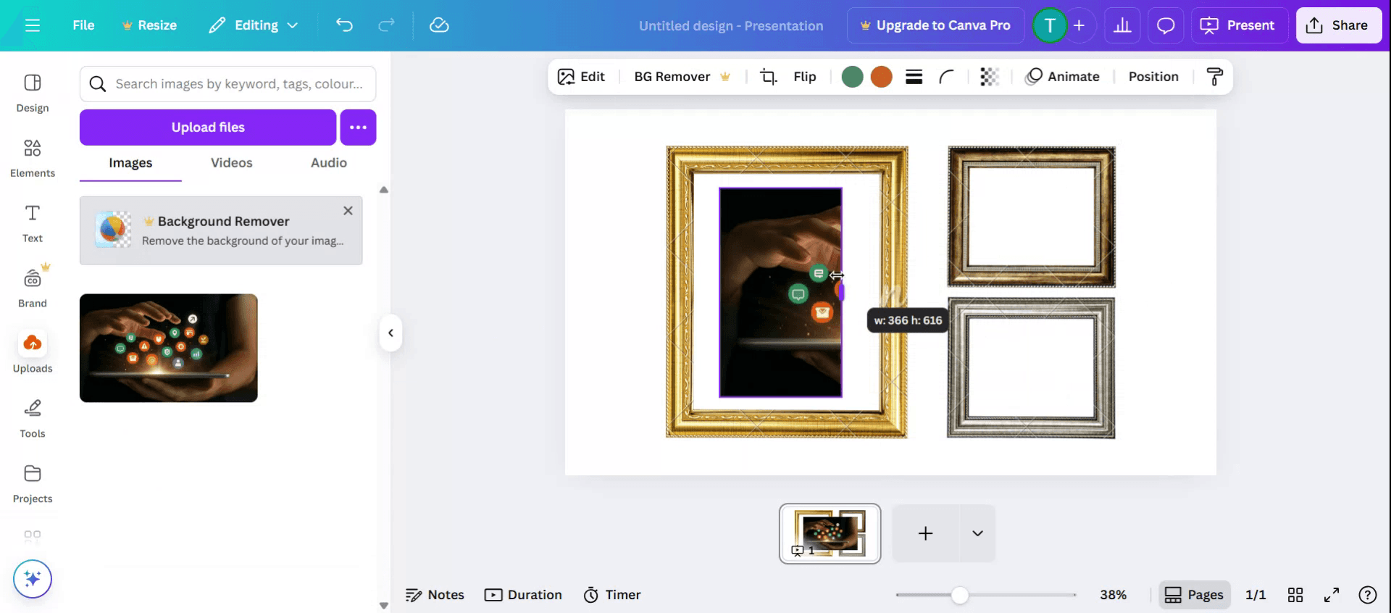Open the transparency checkerboard icon

(989, 77)
